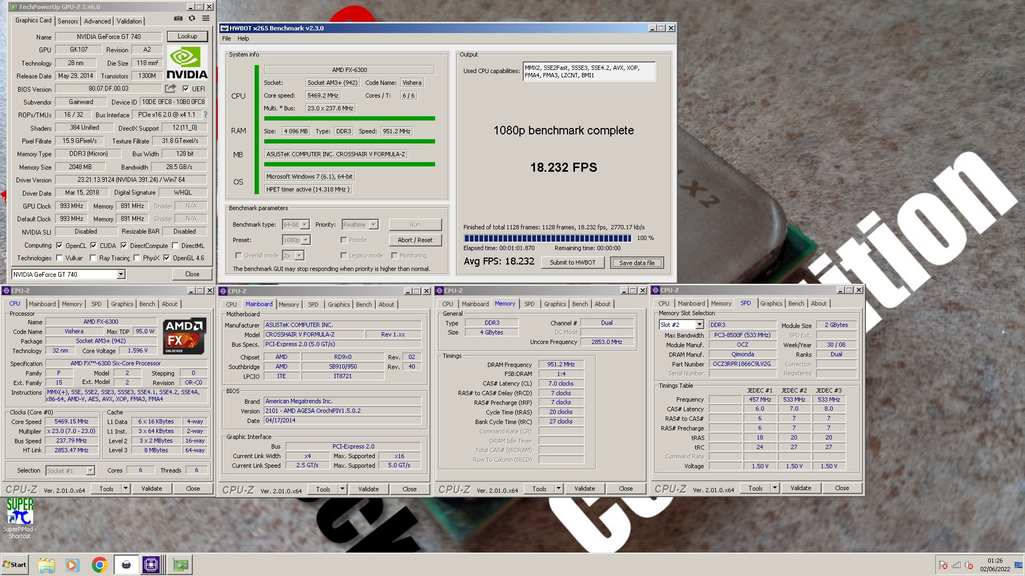
Task: Toggle the Vulkan checkbox
Action: coord(59,258)
